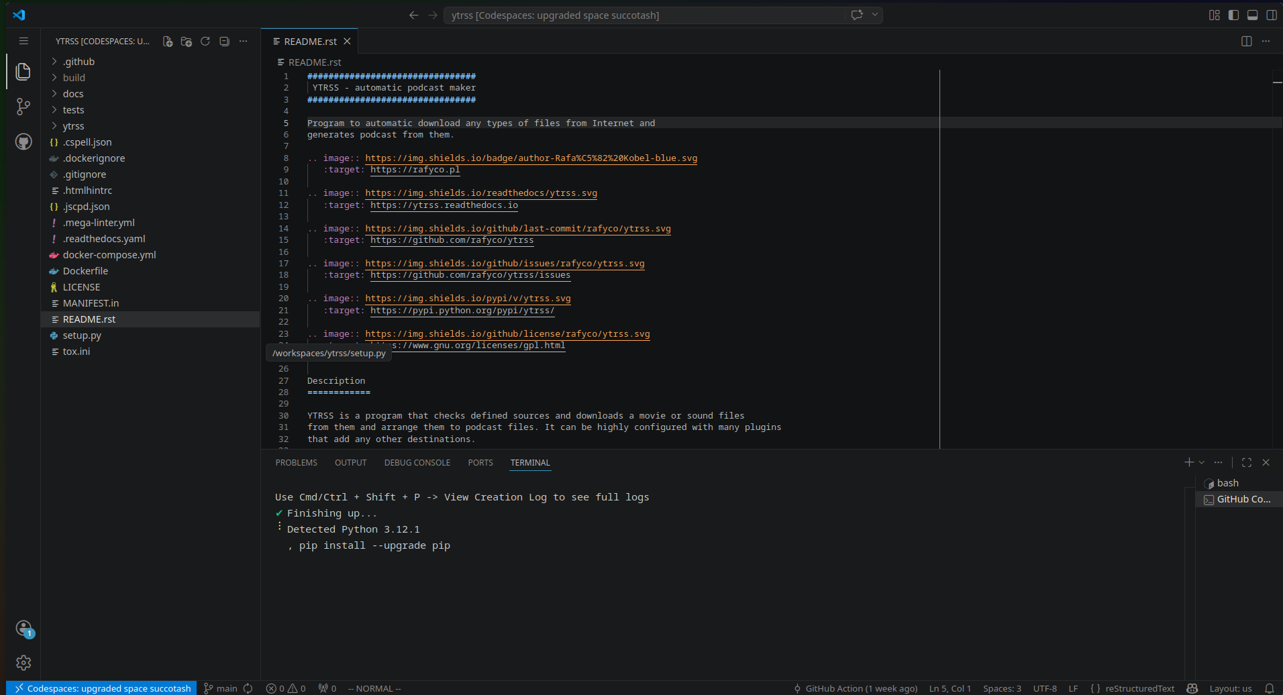Switch to the PROBLEMS tab

(296, 463)
